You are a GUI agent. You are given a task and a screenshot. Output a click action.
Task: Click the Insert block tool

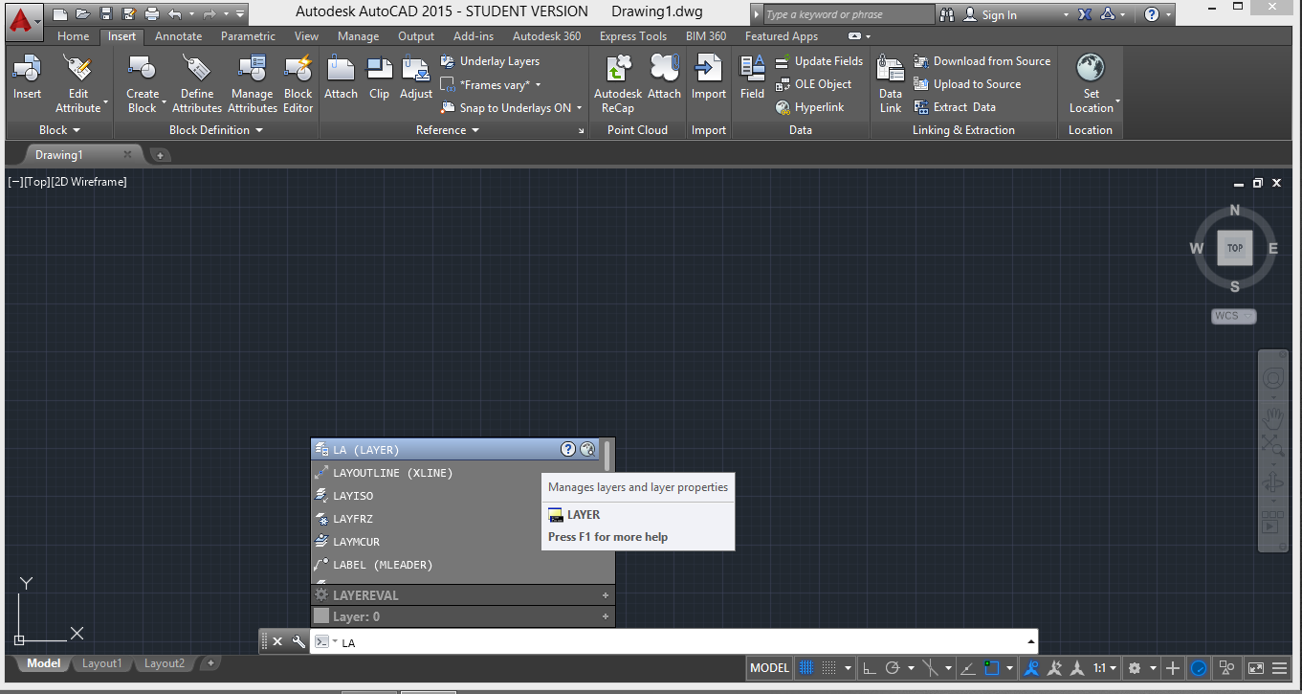pos(27,78)
